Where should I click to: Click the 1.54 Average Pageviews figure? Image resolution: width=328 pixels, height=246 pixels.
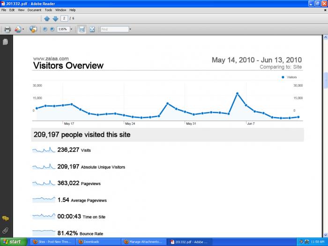pyautogui.click(x=82, y=200)
